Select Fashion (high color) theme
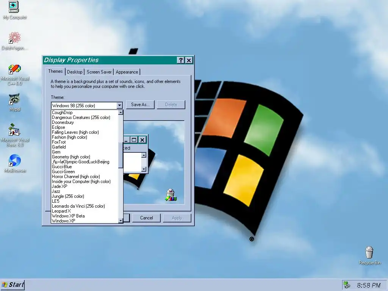 pos(84,137)
